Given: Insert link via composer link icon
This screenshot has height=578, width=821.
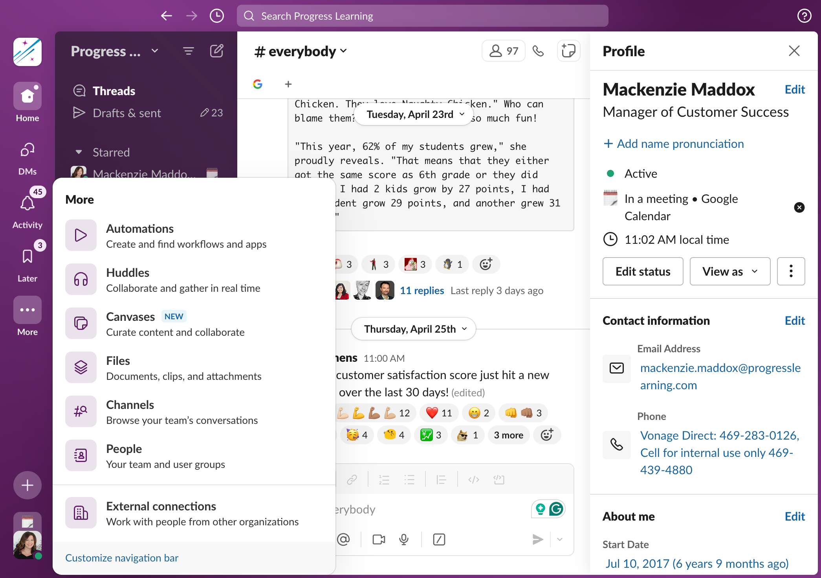Looking at the screenshot, I should (352, 480).
